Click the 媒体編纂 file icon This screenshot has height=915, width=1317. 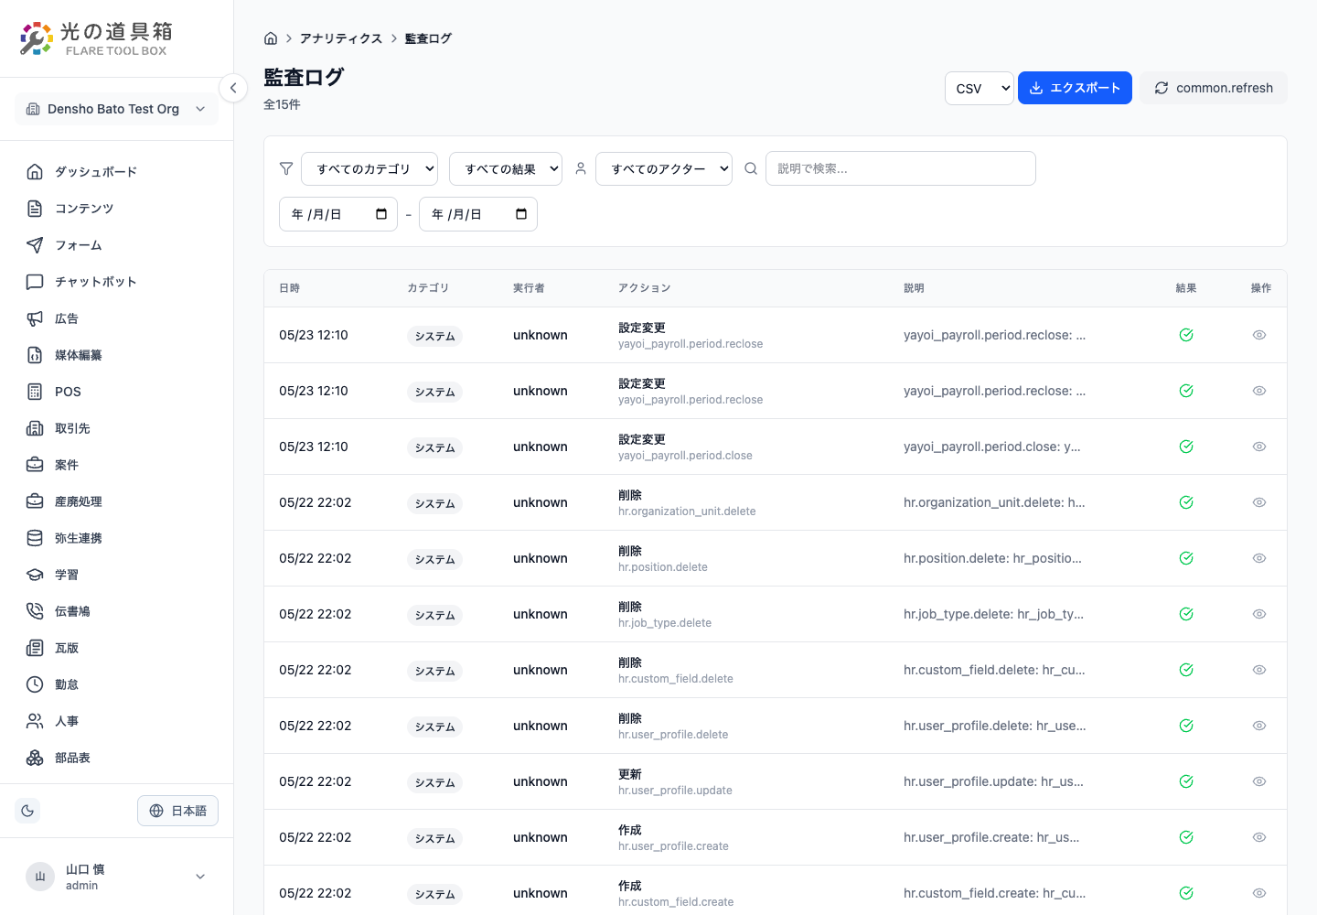pos(35,355)
